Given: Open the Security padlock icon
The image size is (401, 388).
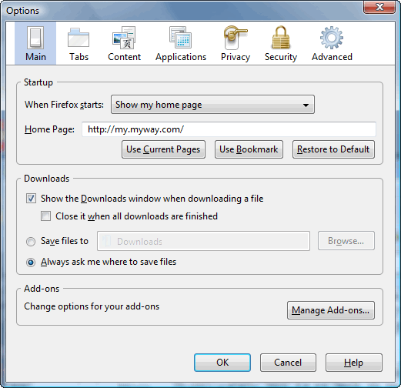Looking at the screenshot, I should point(281,38).
